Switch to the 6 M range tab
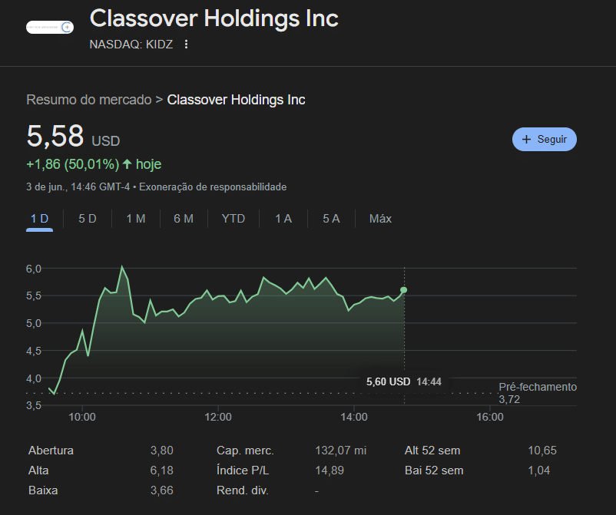This screenshot has height=515, width=616. (184, 219)
